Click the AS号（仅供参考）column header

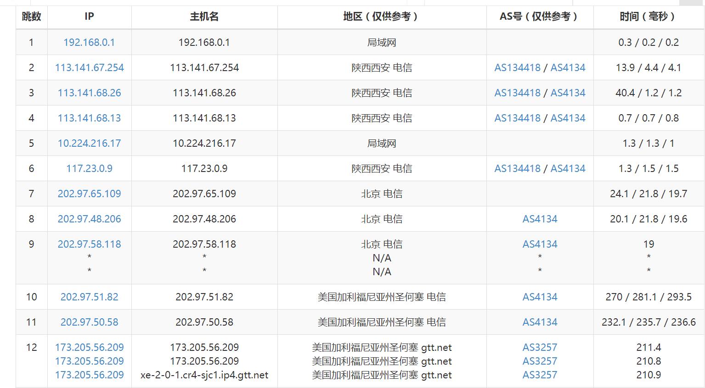(540, 17)
